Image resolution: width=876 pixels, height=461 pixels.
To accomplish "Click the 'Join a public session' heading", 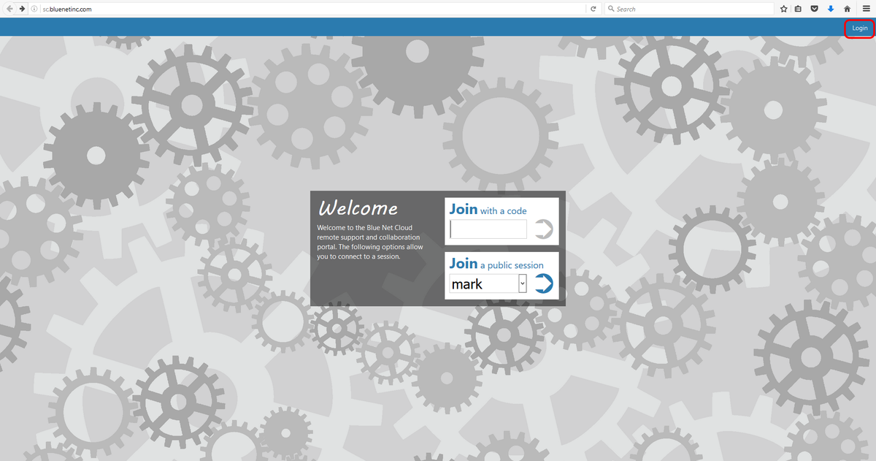I will pyautogui.click(x=496, y=264).
